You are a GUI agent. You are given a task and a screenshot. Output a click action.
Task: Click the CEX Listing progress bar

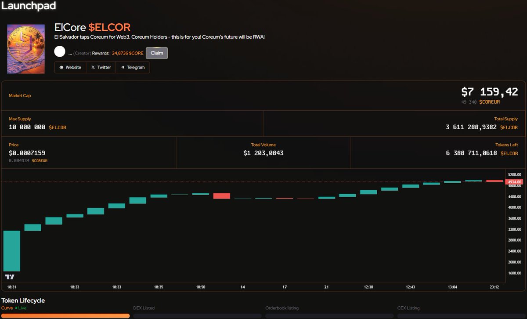pos(462,315)
